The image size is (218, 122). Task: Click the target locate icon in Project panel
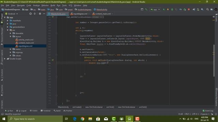click(x=30, y=14)
